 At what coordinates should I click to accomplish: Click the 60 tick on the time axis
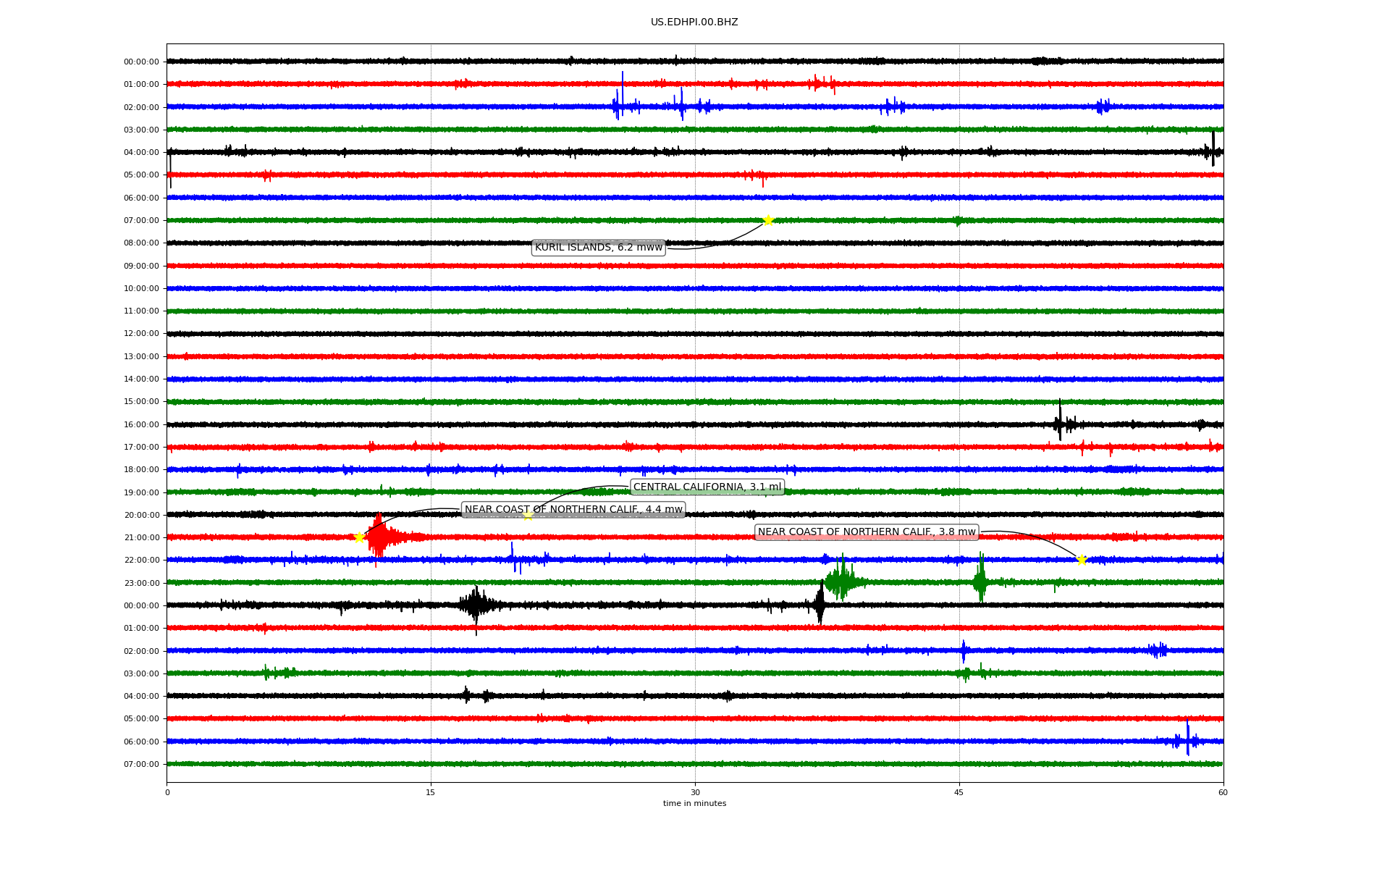point(1223,792)
